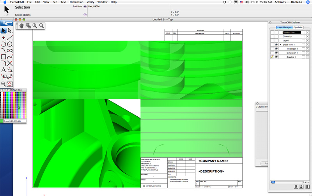This screenshot has width=312, height=196.
Task: Click the Tool Hints help question button
Action: [85, 14]
